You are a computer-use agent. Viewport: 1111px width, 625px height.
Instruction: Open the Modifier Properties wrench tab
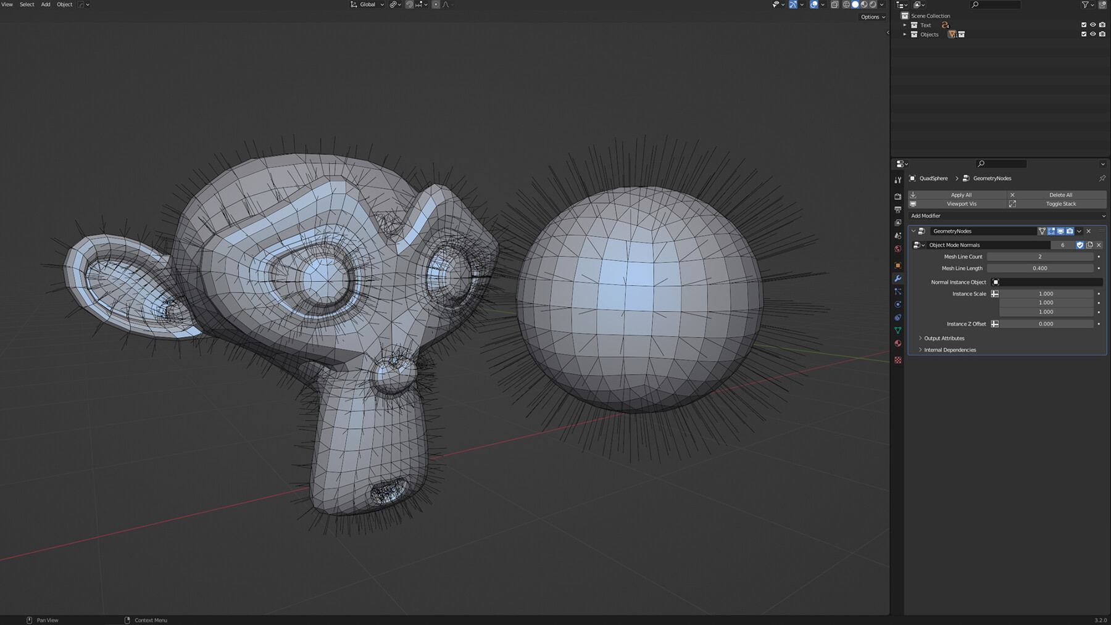[898, 279]
